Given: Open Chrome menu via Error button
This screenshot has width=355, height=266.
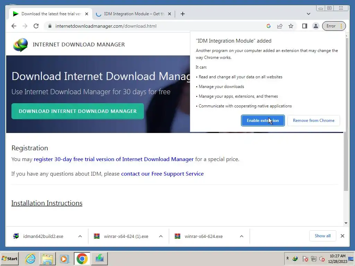Looking at the screenshot, I should point(334,26).
